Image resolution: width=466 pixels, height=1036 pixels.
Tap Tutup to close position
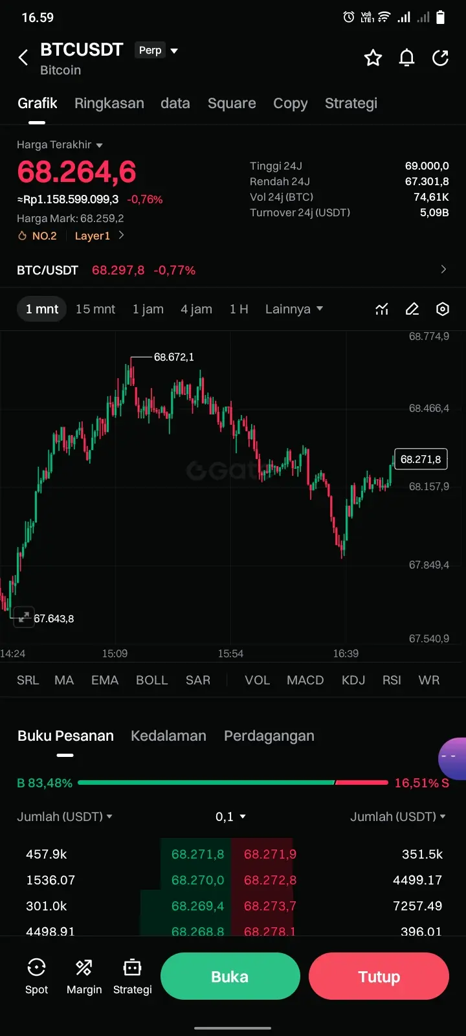pos(379,976)
